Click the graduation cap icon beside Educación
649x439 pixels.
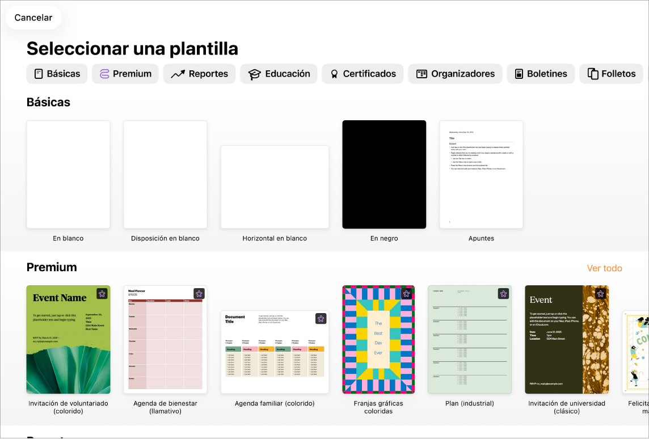(x=255, y=73)
